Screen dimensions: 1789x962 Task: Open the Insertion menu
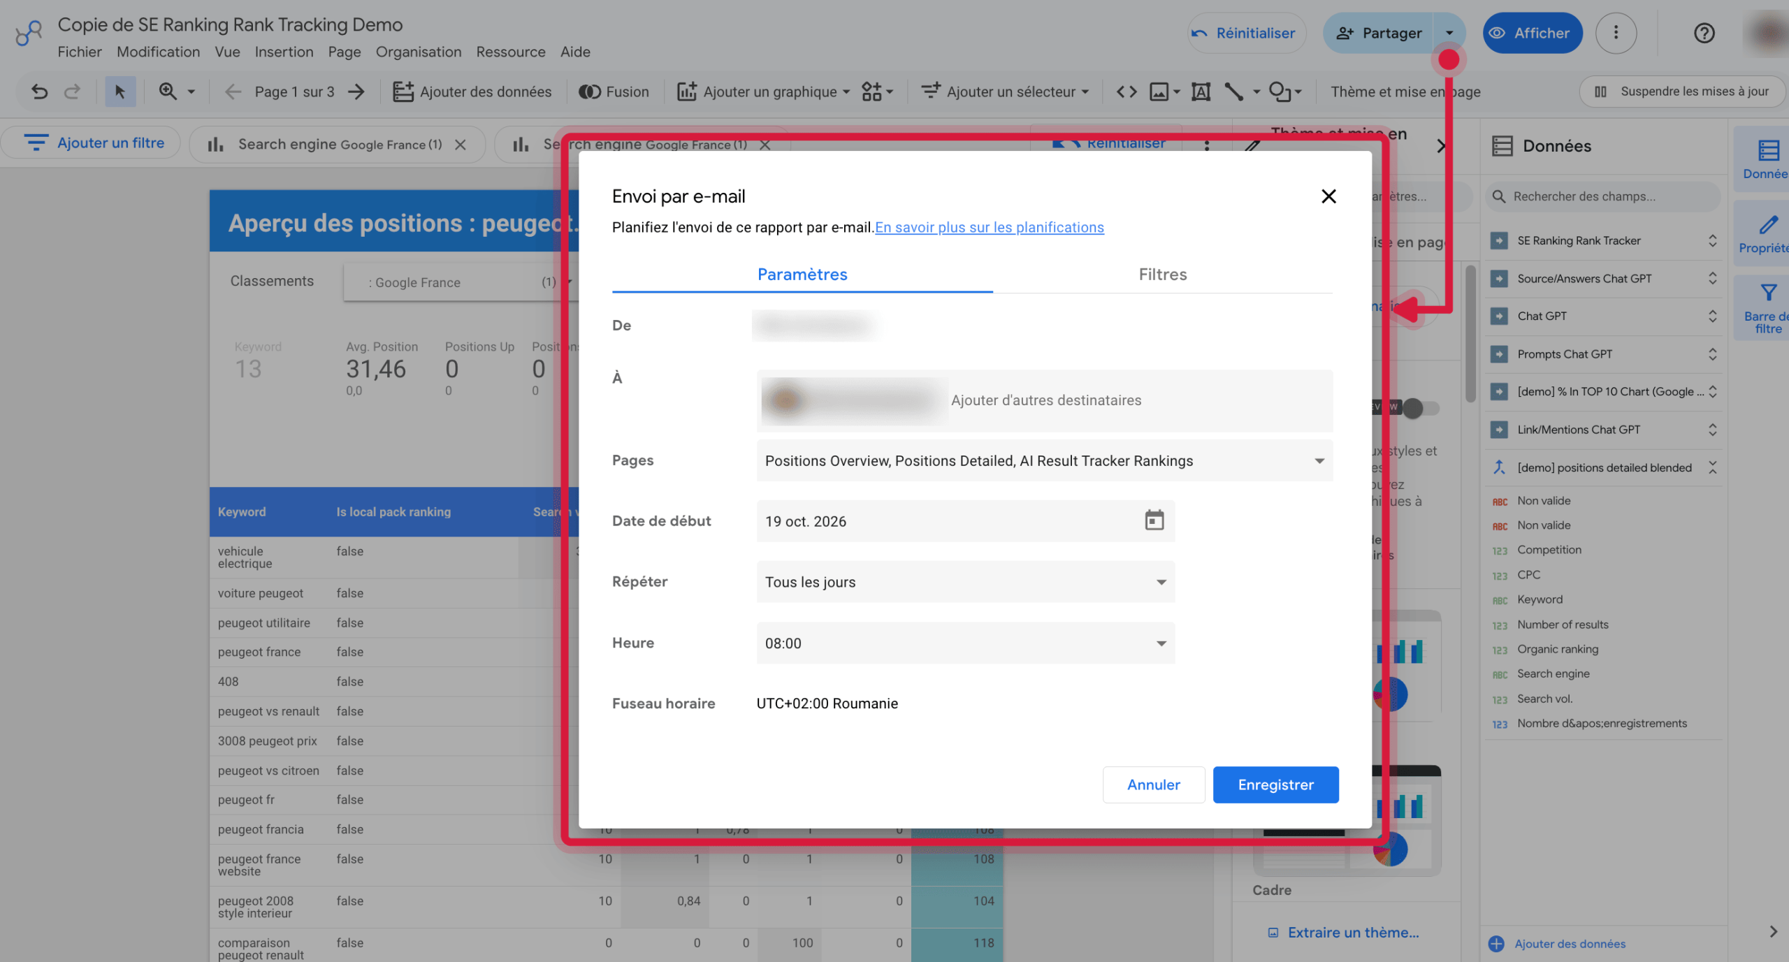click(x=284, y=52)
